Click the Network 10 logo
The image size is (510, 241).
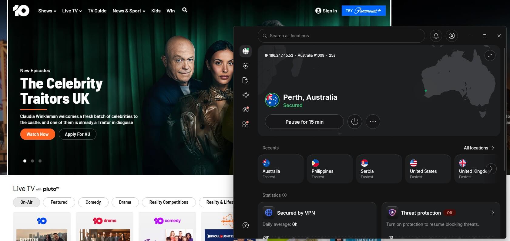21,11
